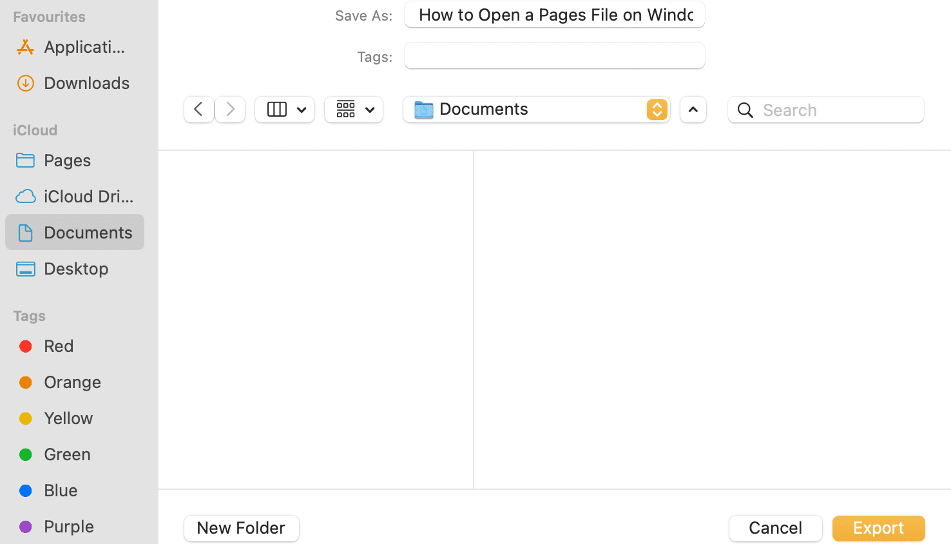Open the Documents location popup menu
This screenshot has width=951, height=544.
(537, 110)
